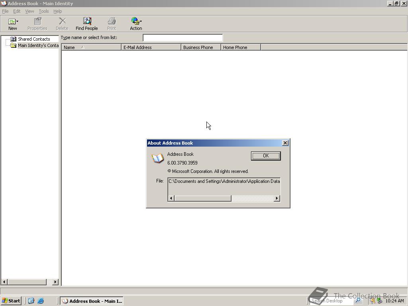408x306 pixels.
Task: Click OK in About Address Book dialog
Action: click(x=266, y=156)
